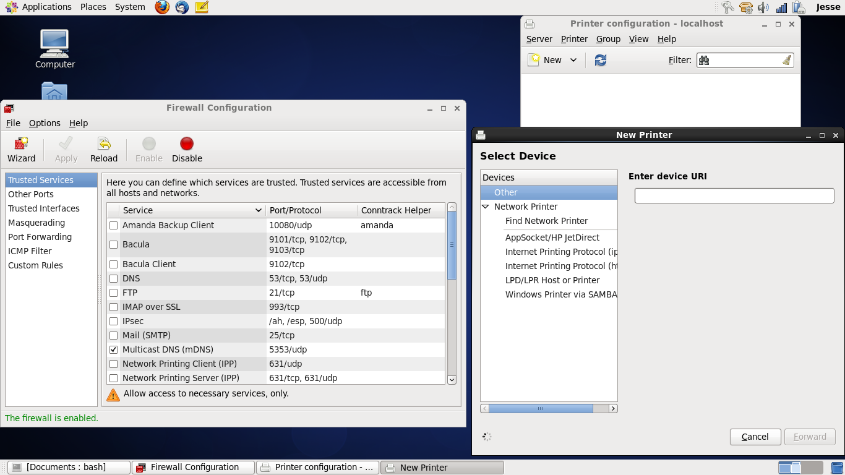845x475 pixels.
Task: Open the Options menu in Firewall Configuration
Action: (x=45, y=123)
